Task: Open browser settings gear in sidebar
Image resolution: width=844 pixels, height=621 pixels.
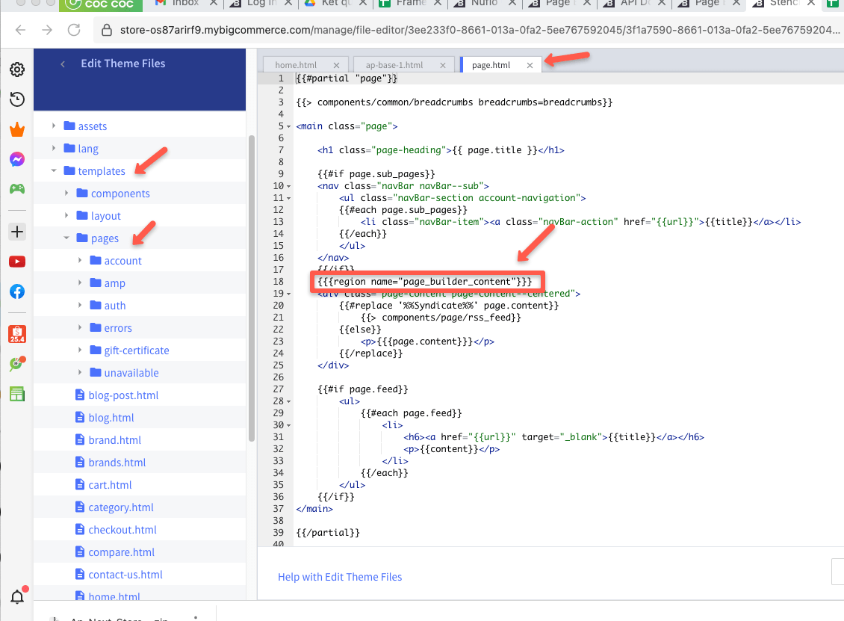Action: point(17,69)
